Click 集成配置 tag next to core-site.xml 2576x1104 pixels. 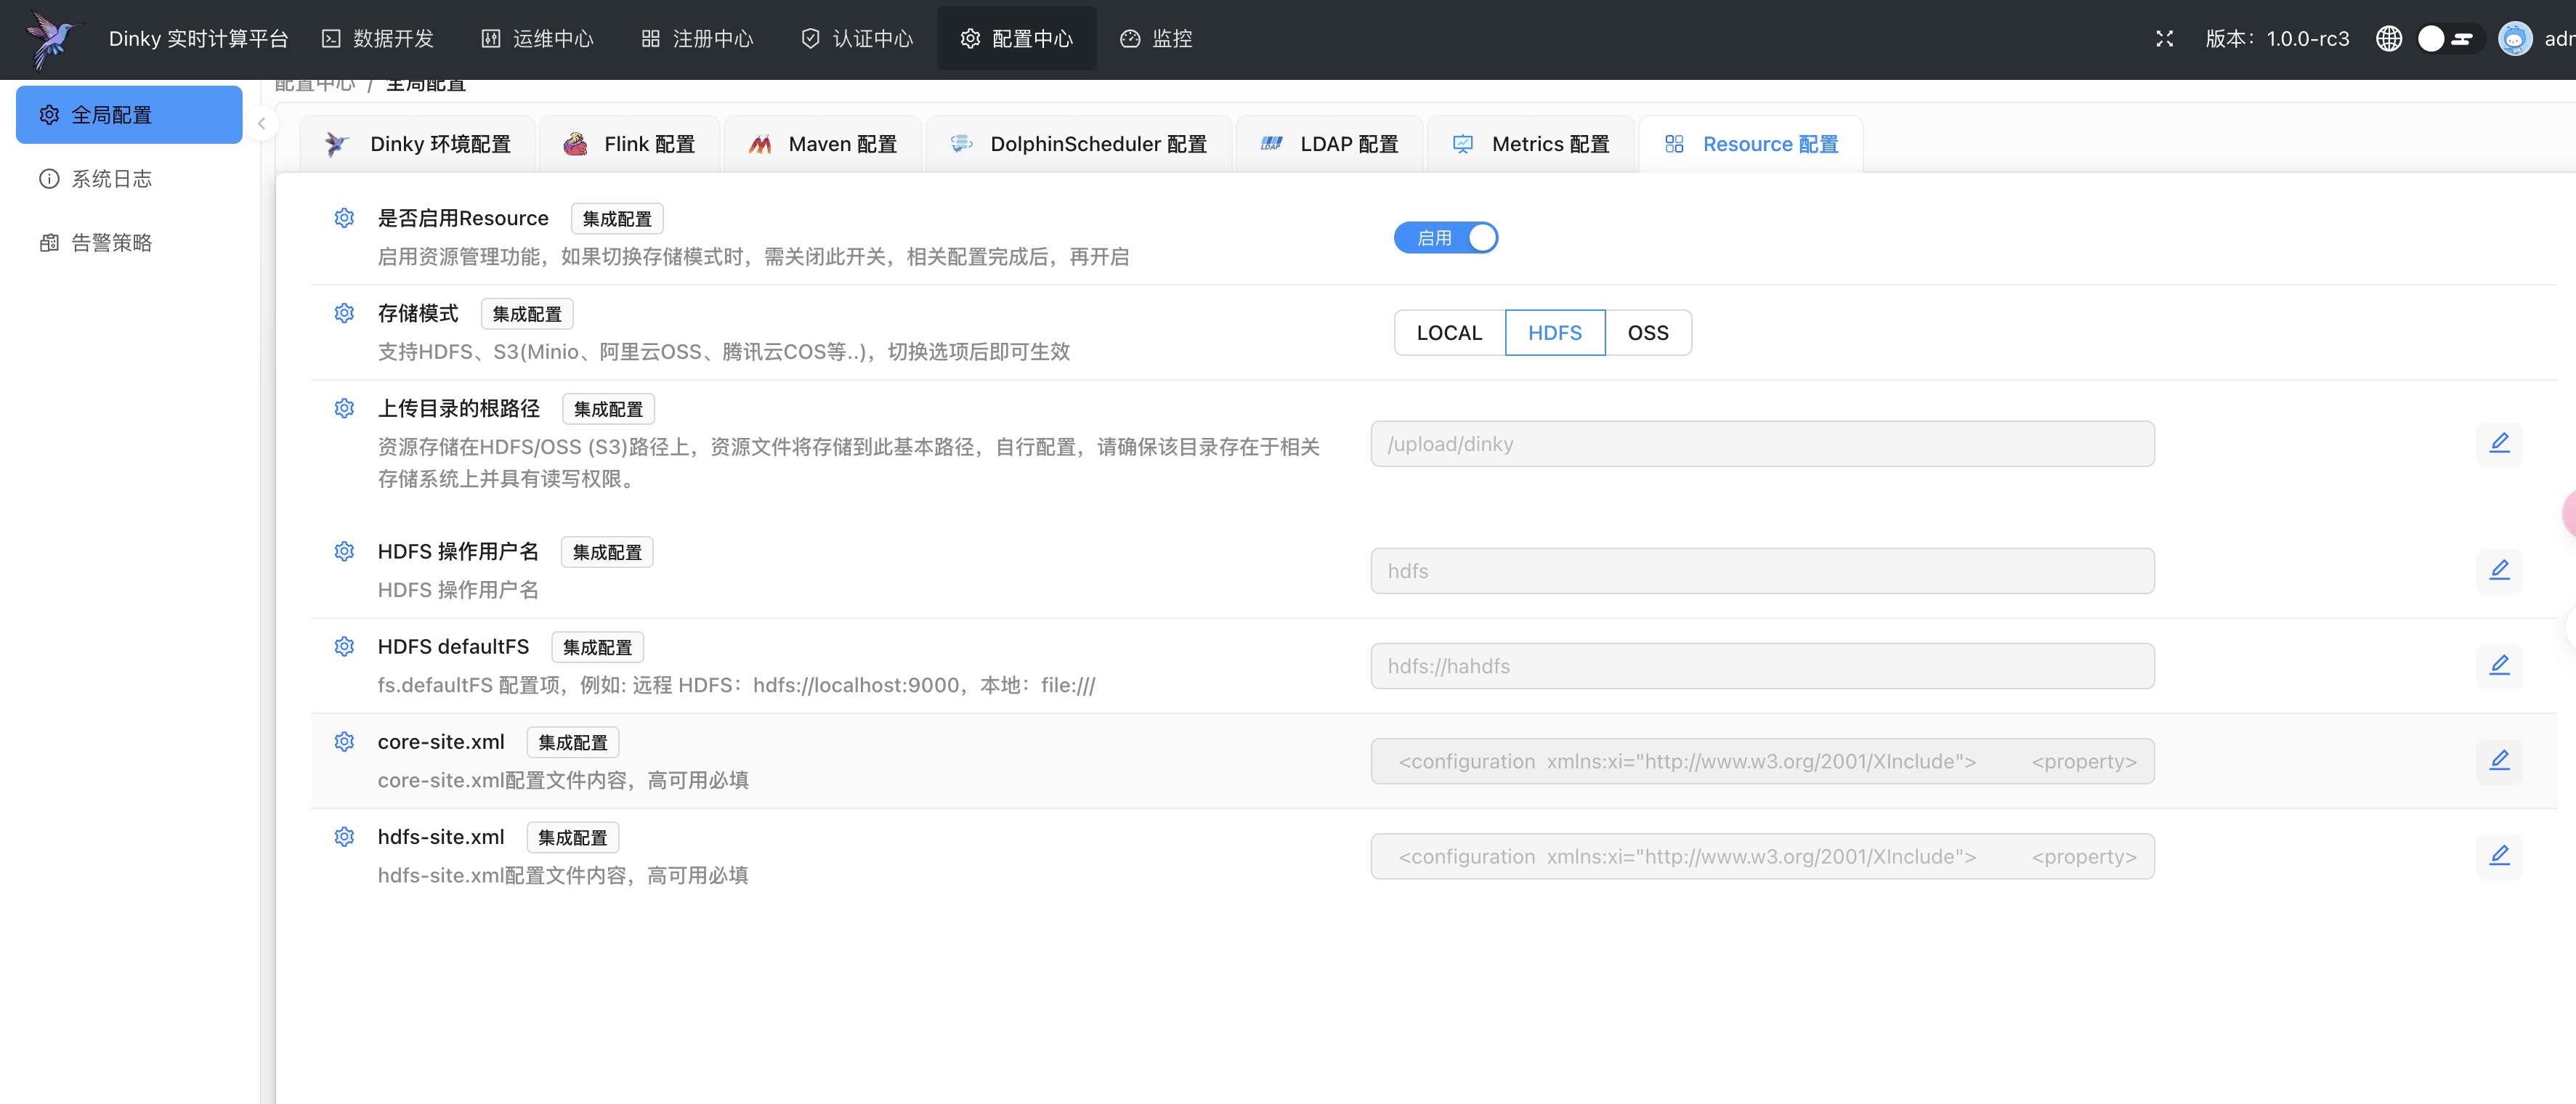point(573,742)
